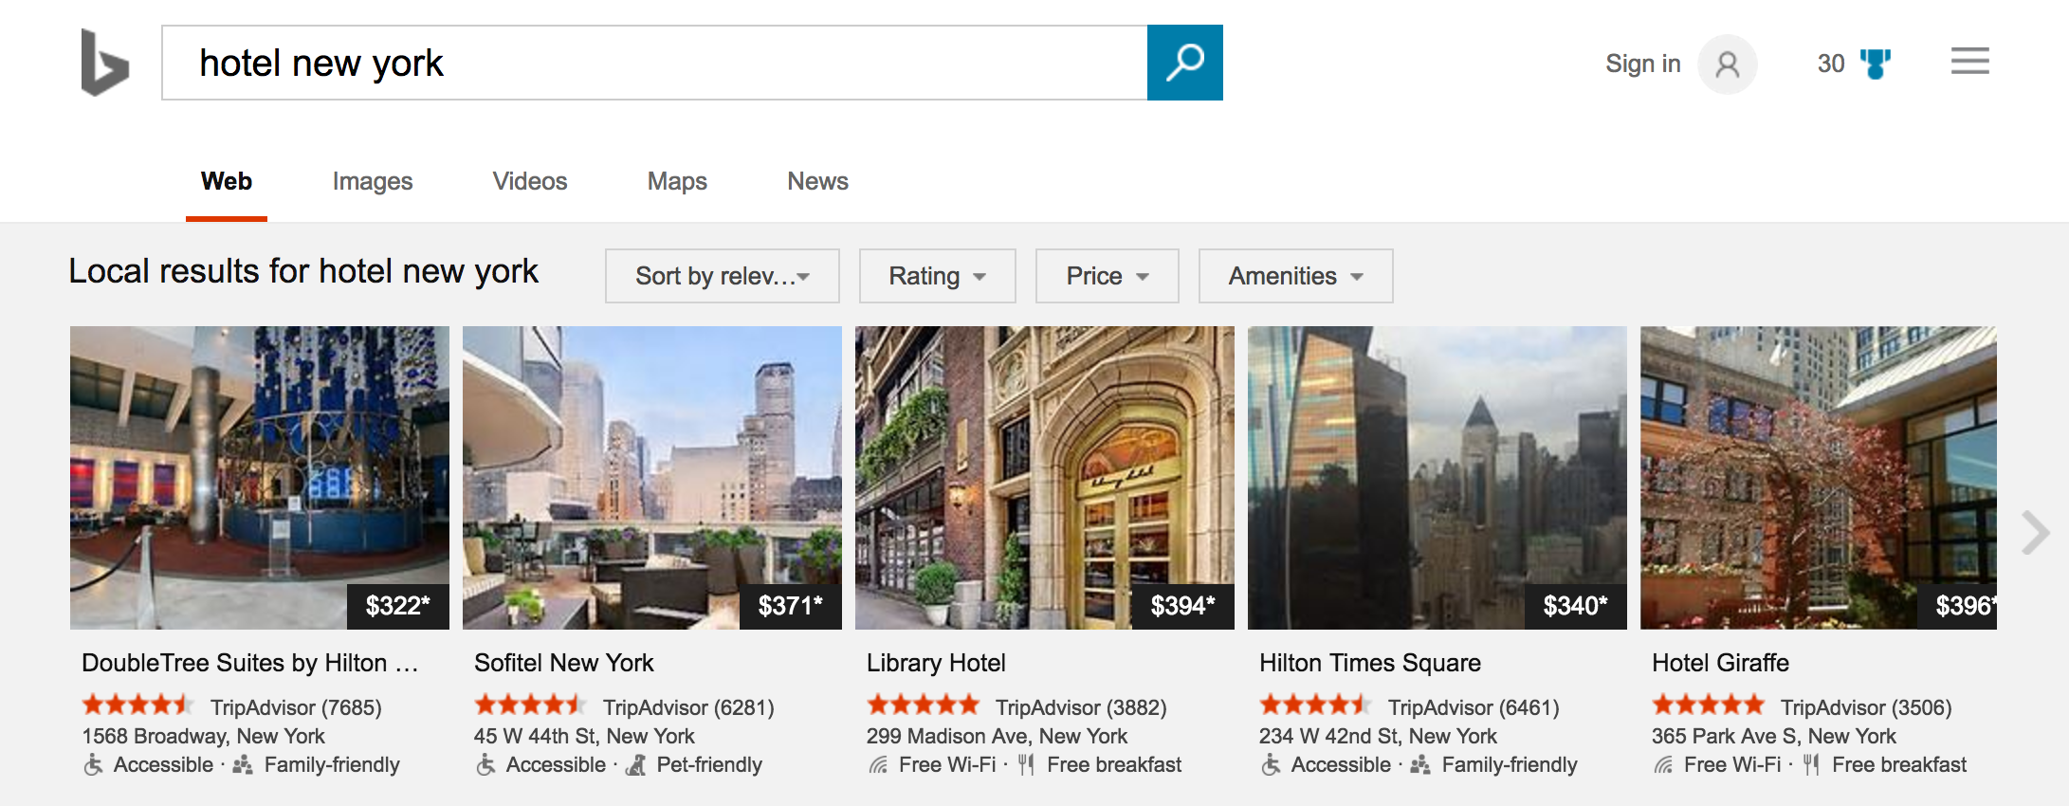2069x806 pixels.
Task: Show next hotels with right chevron arrow
Action: point(2034,532)
